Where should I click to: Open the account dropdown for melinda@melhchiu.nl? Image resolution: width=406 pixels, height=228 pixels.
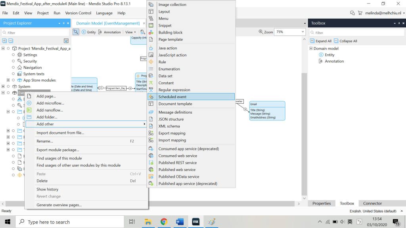(404, 13)
